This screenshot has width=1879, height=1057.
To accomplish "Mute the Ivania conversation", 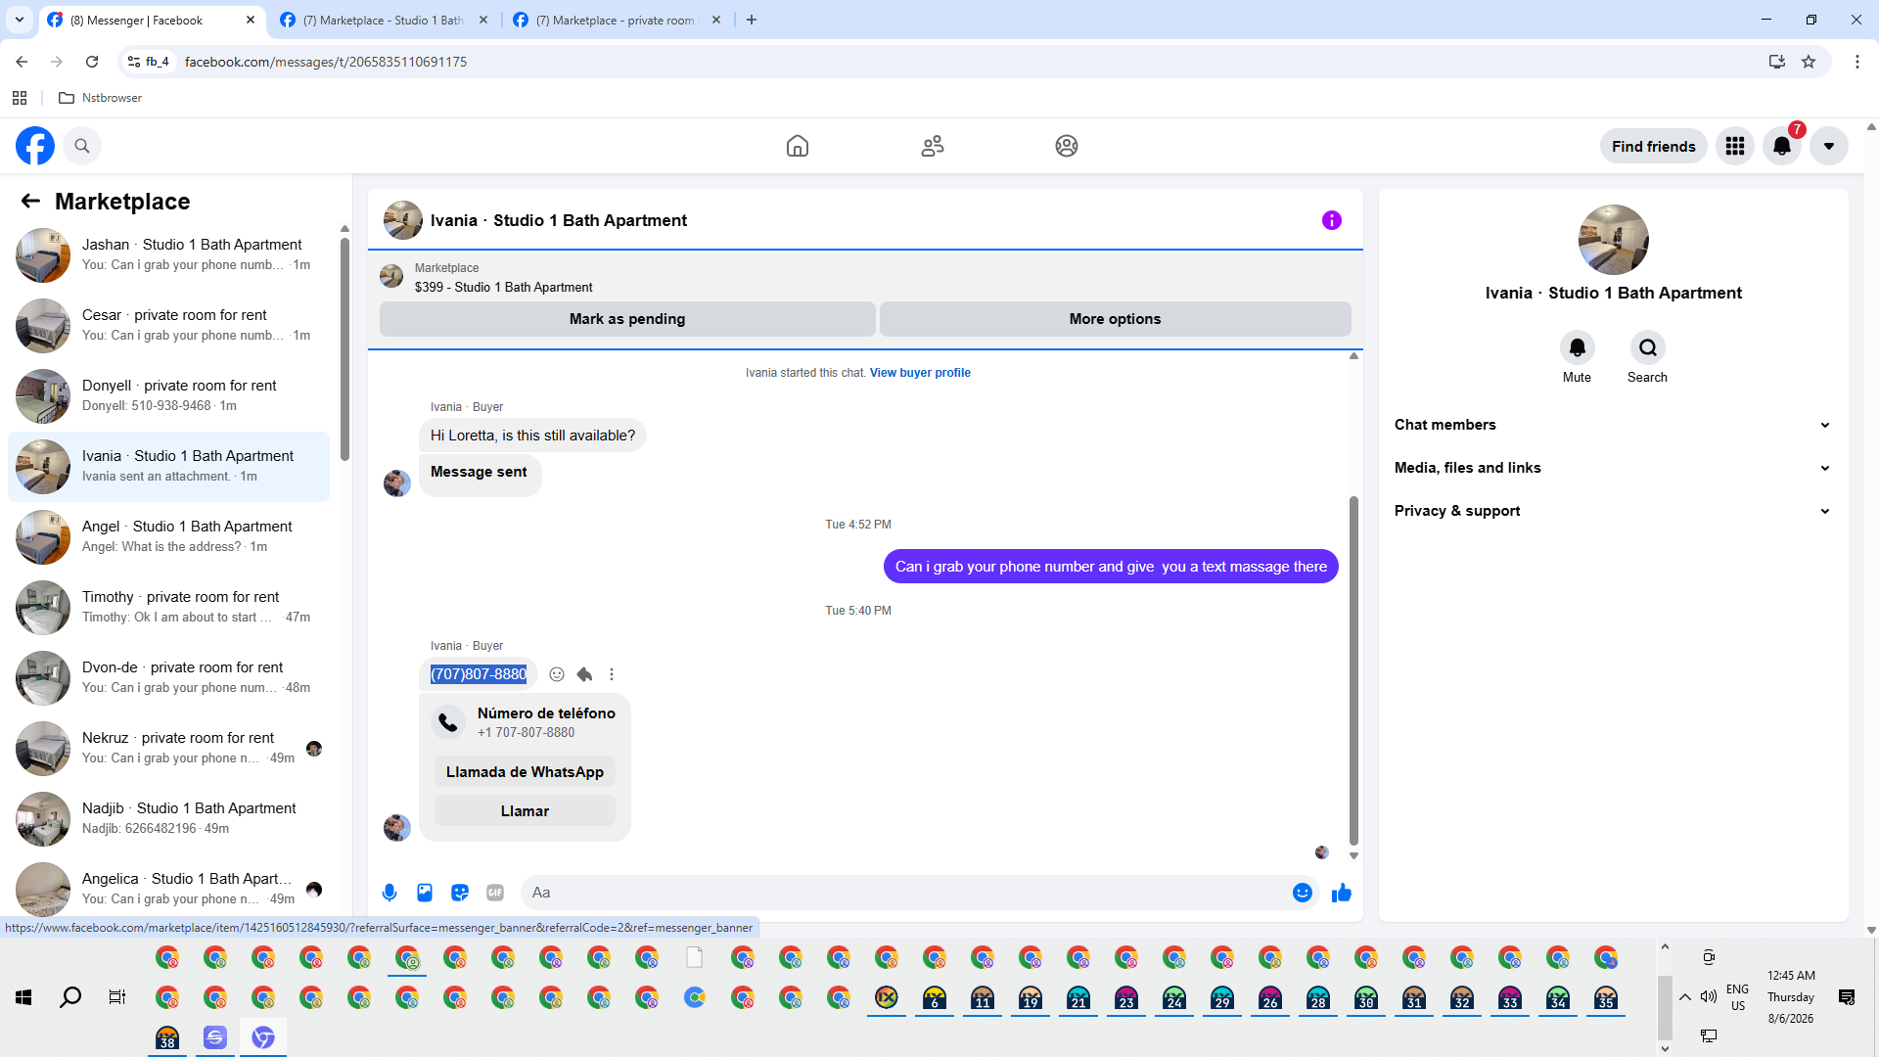I will click(1577, 347).
